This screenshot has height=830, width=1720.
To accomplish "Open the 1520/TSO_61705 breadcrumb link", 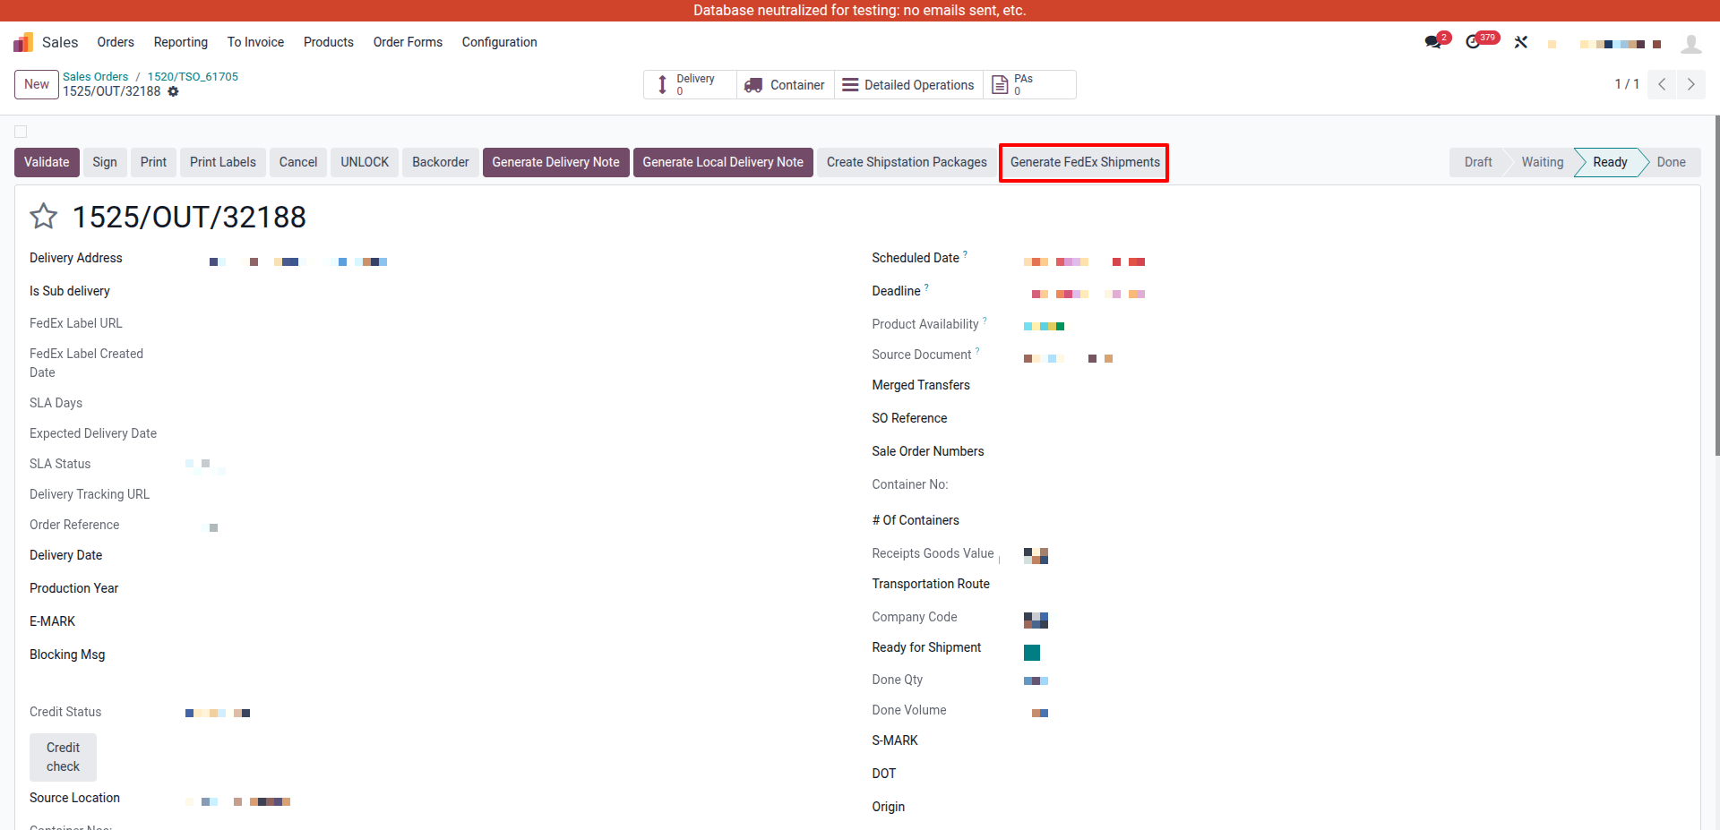I will (193, 77).
